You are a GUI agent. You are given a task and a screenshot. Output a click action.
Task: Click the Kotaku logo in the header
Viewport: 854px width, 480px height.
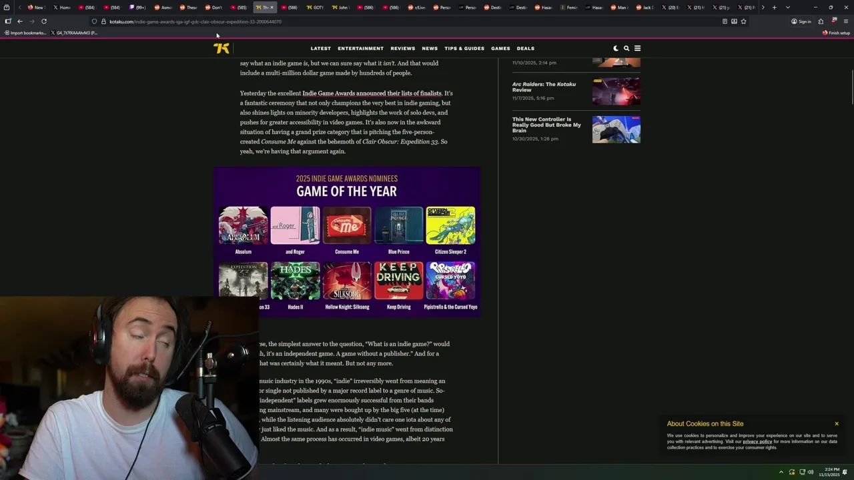[x=222, y=48]
